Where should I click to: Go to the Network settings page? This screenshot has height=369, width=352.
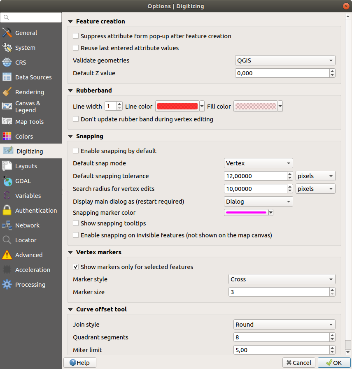point(27,225)
